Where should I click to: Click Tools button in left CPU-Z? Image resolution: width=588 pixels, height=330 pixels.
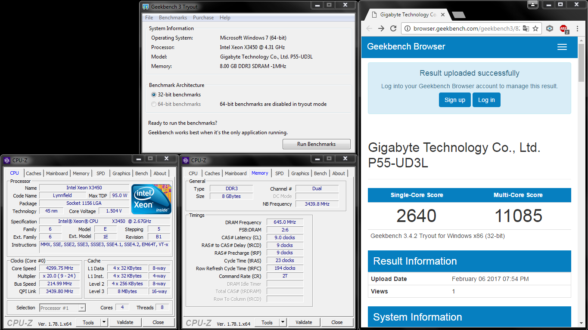(x=88, y=322)
